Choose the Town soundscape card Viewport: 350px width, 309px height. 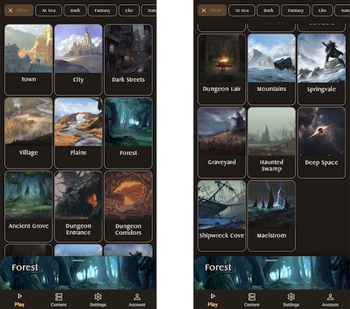tap(28, 59)
